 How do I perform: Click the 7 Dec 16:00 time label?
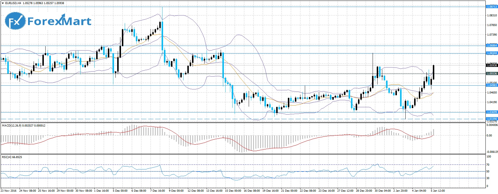pyautogui.click(x=158, y=191)
